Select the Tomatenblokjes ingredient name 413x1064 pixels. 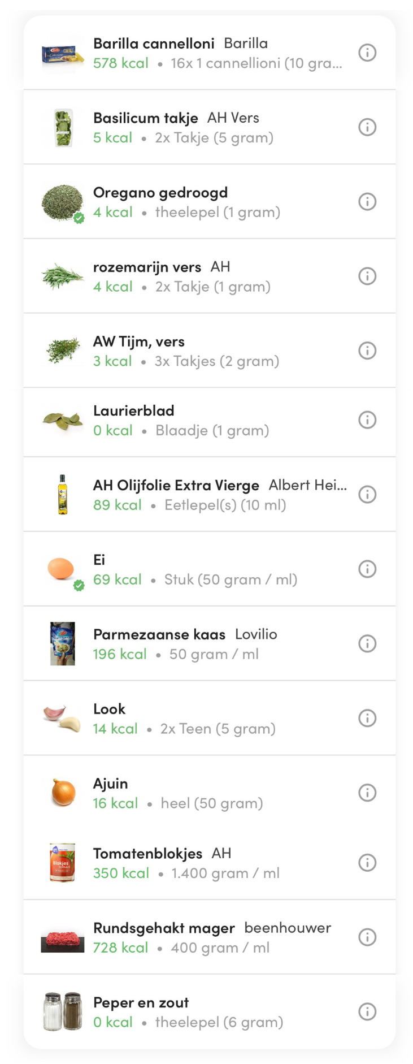(x=147, y=854)
